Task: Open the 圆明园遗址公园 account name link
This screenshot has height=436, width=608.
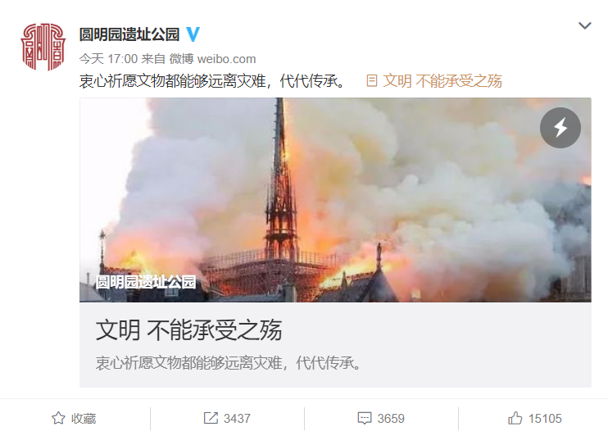Action: tap(129, 34)
